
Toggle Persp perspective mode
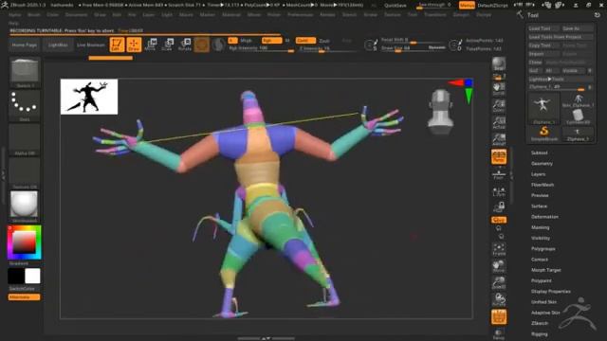point(499,157)
